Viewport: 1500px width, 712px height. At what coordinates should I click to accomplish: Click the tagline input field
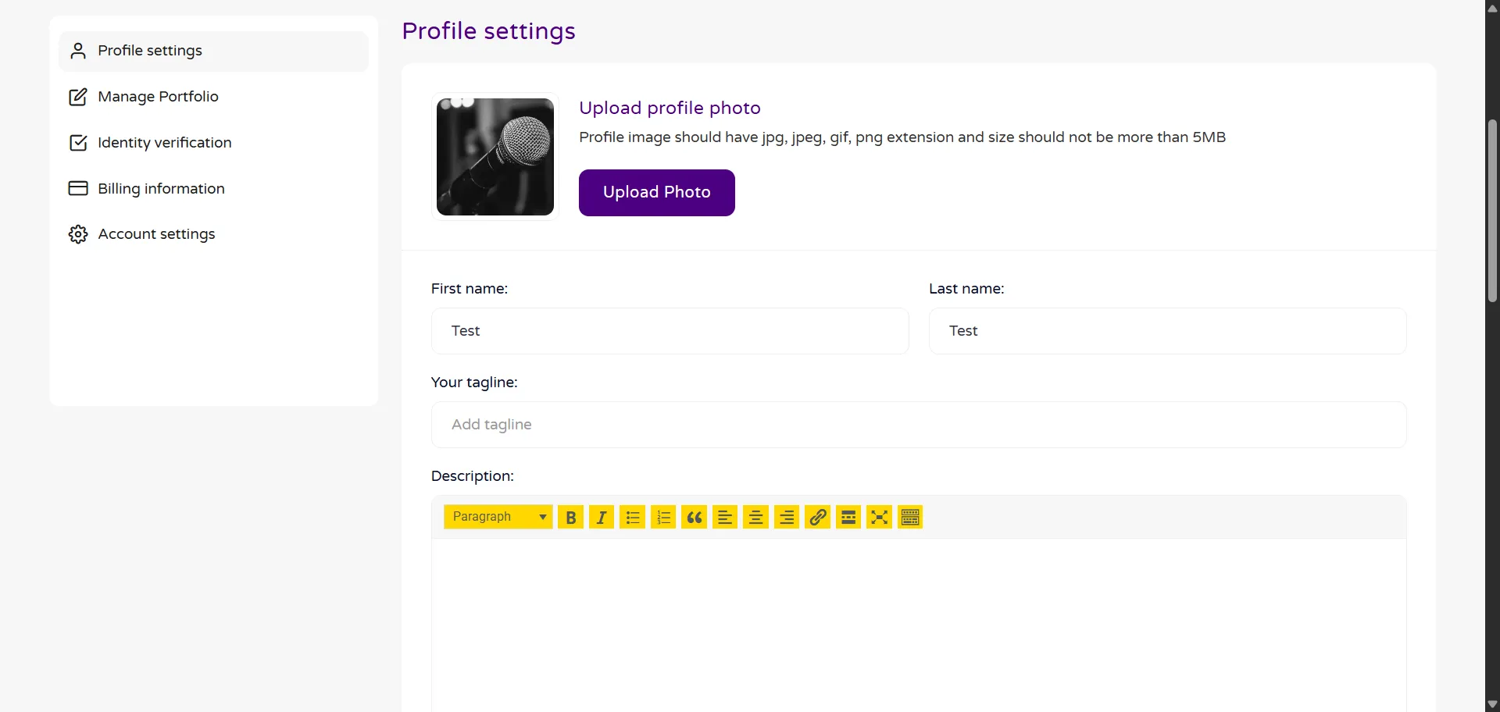(x=918, y=425)
